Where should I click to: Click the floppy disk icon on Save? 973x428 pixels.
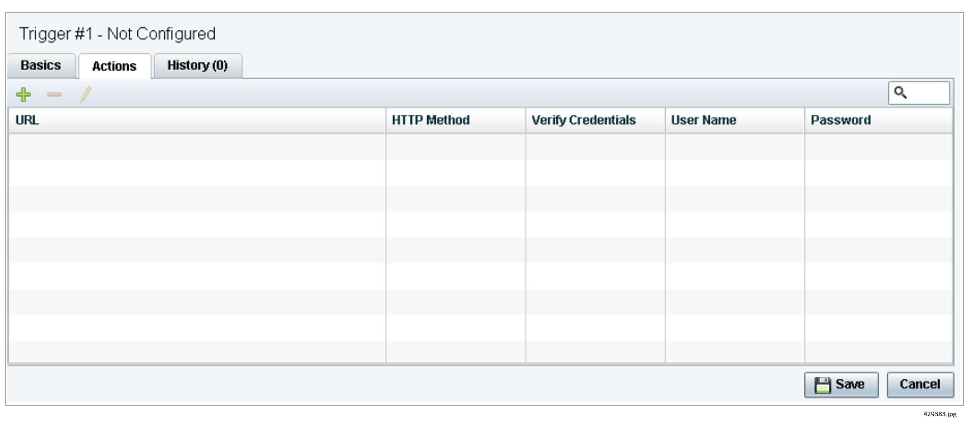pyautogui.click(x=822, y=385)
